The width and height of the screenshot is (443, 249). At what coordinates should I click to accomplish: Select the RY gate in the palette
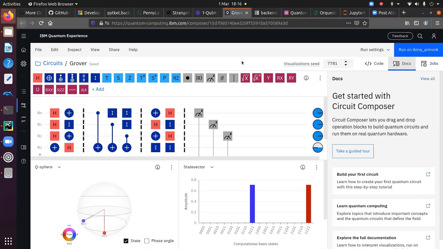tap(291, 78)
